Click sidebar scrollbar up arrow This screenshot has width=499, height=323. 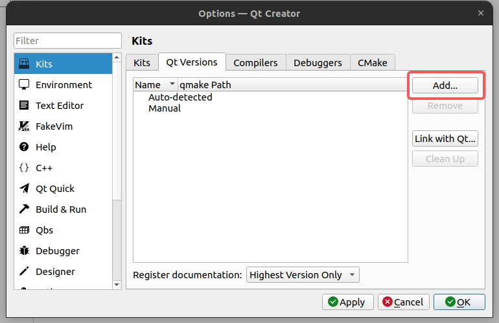click(x=117, y=58)
